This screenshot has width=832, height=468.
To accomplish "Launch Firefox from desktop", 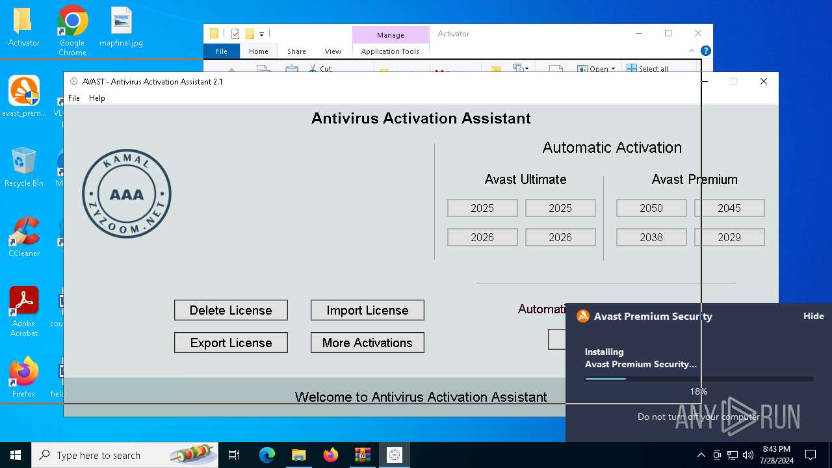I will [24, 377].
